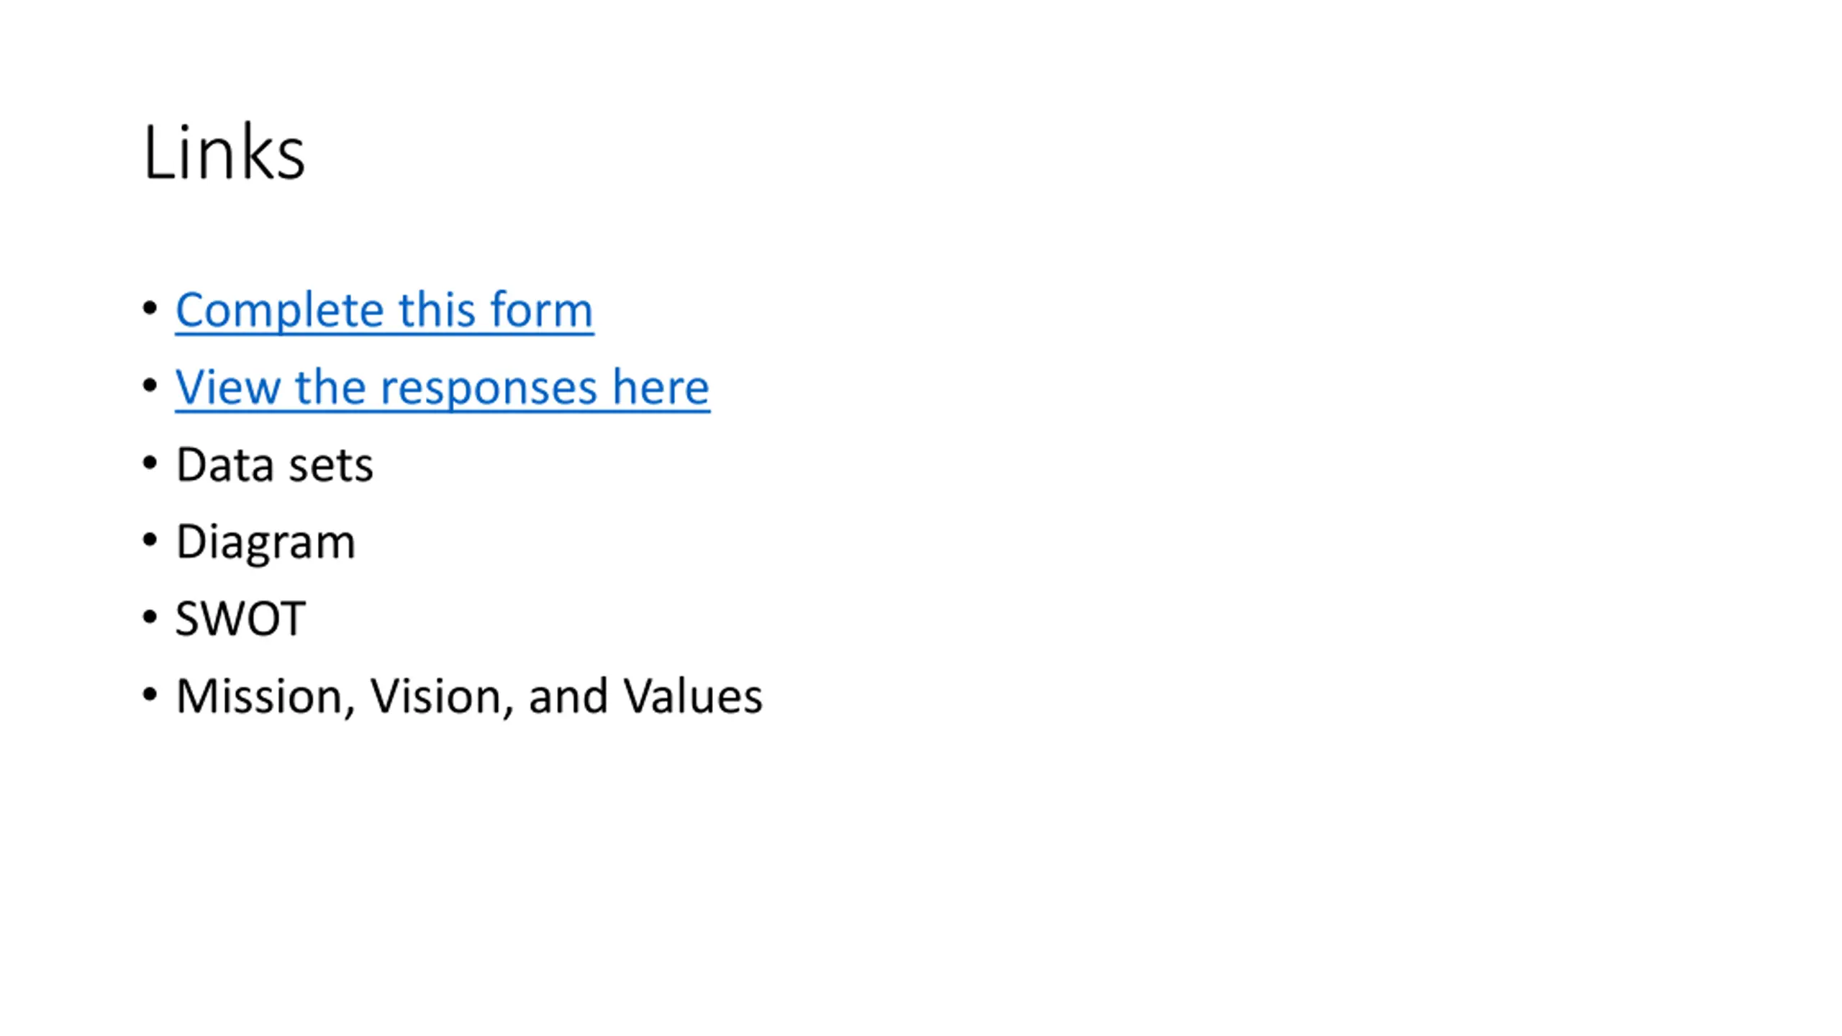Click the bullet dot before "Diagram"
Image resolution: width=1842 pixels, height=1036 pixels.
[x=150, y=540]
